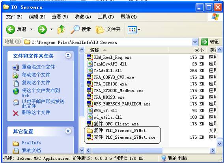Click 将这个文件发布到 Web link
This screenshot has width=224, height=163.
[x=41, y=93]
